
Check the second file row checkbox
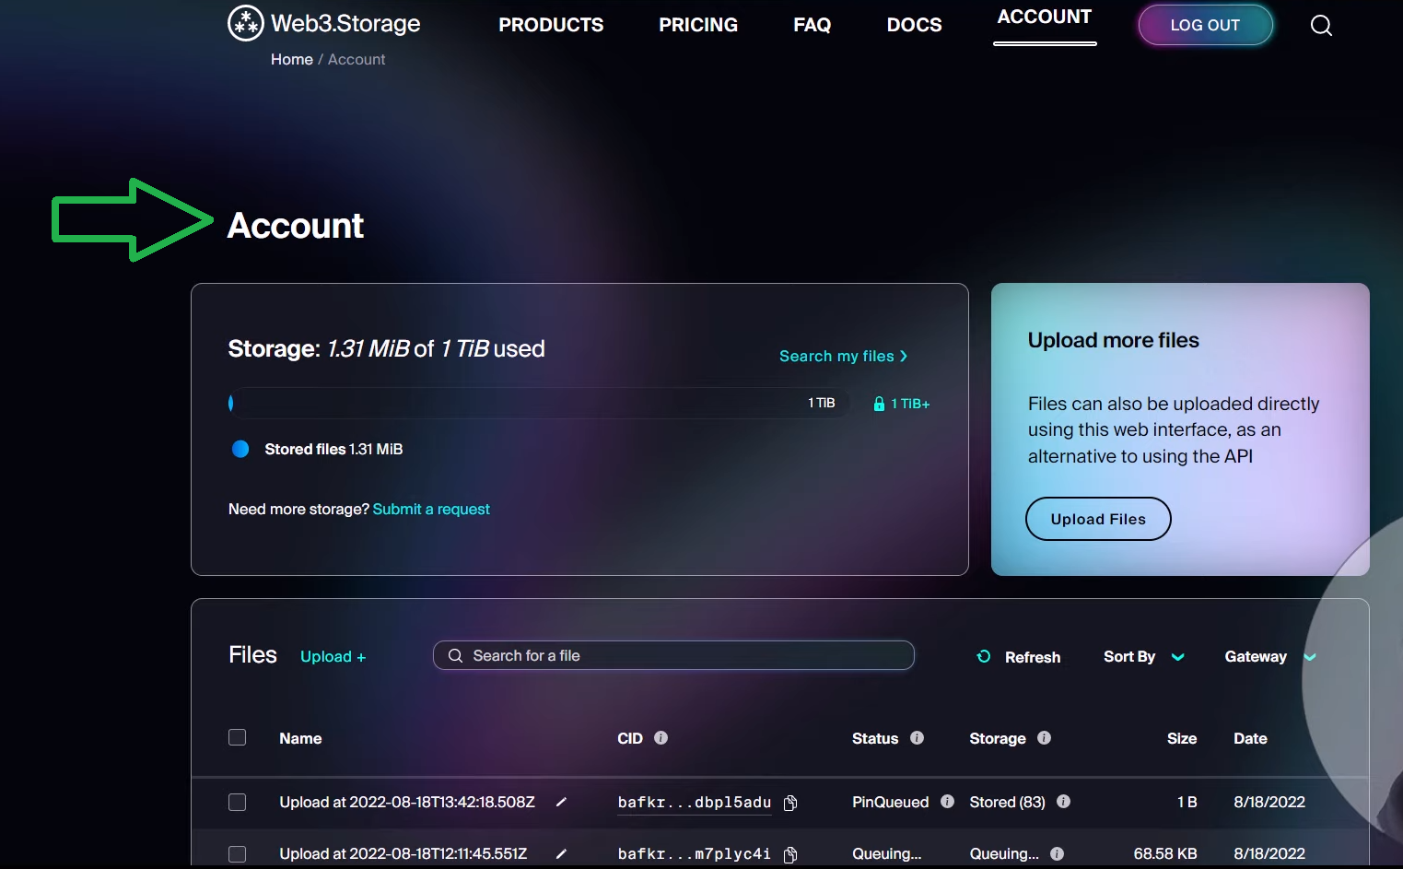coord(237,853)
